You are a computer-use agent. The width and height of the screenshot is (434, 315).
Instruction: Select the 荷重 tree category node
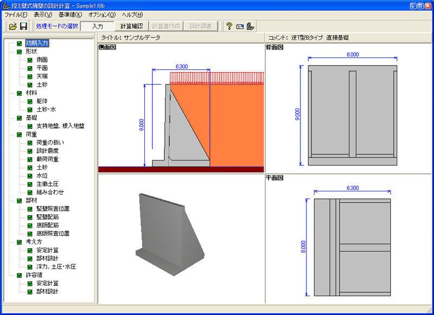[x=31, y=134]
